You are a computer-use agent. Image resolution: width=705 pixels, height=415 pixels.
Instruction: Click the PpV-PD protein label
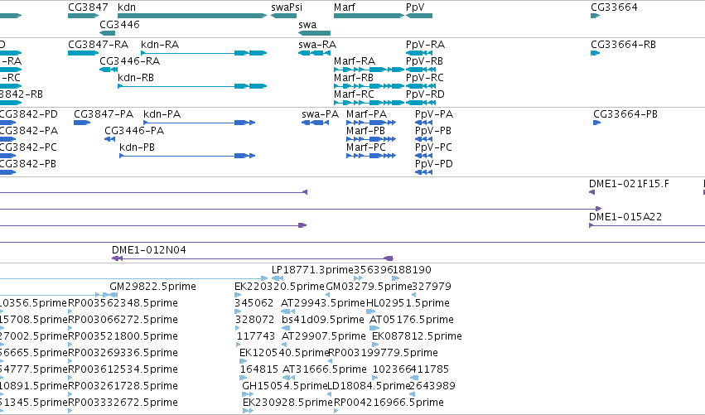click(434, 164)
